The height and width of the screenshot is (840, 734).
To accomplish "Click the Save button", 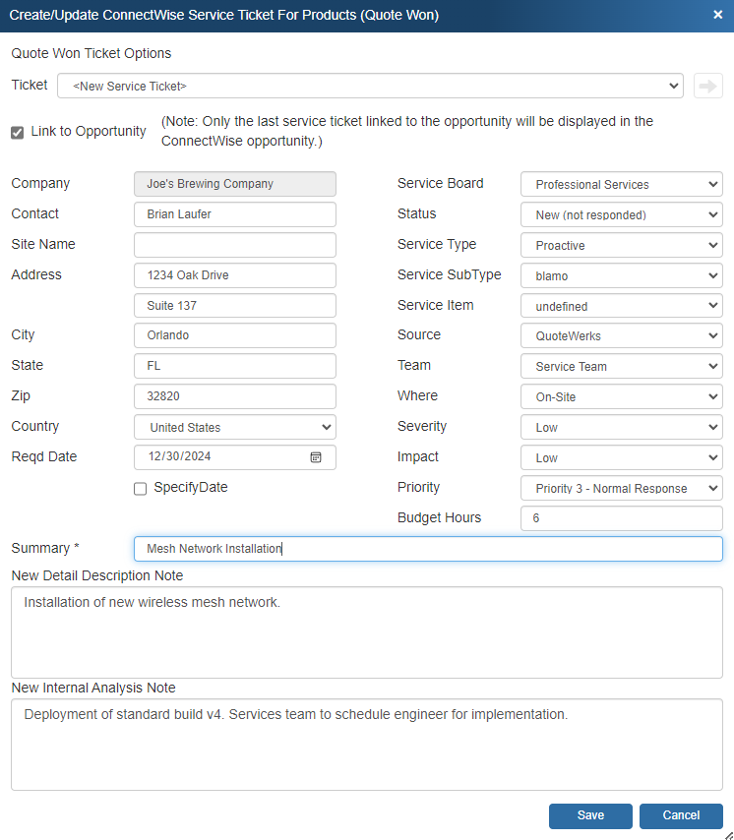I will pyautogui.click(x=590, y=815).
